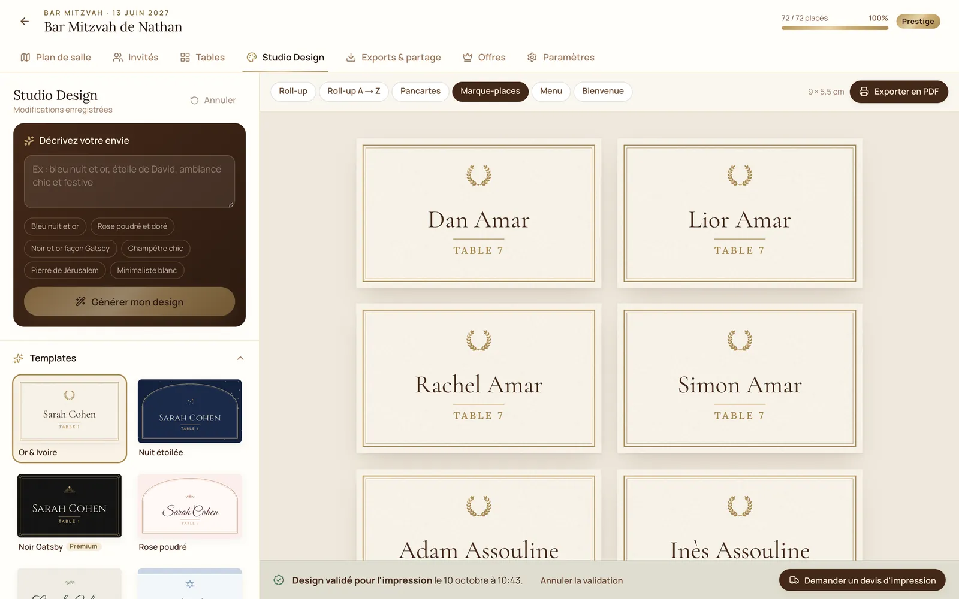
Task: Open the Exports & partage tab
Action: coord(393,58)
